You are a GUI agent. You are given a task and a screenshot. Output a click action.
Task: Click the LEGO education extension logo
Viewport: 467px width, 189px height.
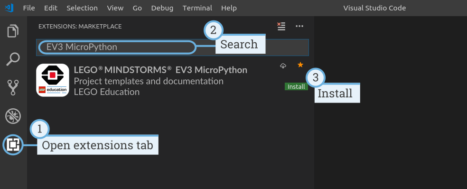pyautogui.click(x=52, y=80)
